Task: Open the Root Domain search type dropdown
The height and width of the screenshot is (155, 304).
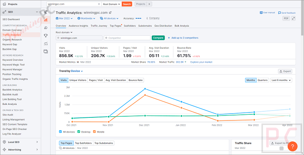Action: 112,4
